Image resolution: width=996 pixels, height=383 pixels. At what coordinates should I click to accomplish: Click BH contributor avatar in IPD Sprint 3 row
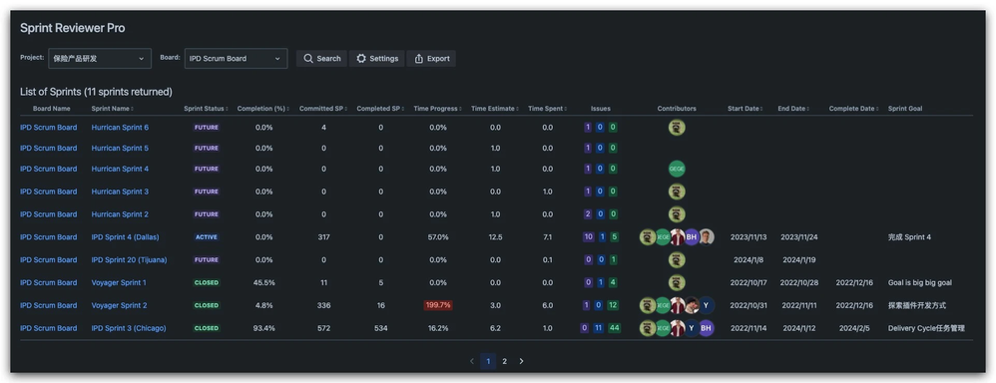707,328
